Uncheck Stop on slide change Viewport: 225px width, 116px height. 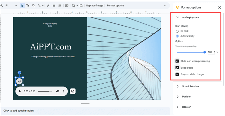point(177,74)
